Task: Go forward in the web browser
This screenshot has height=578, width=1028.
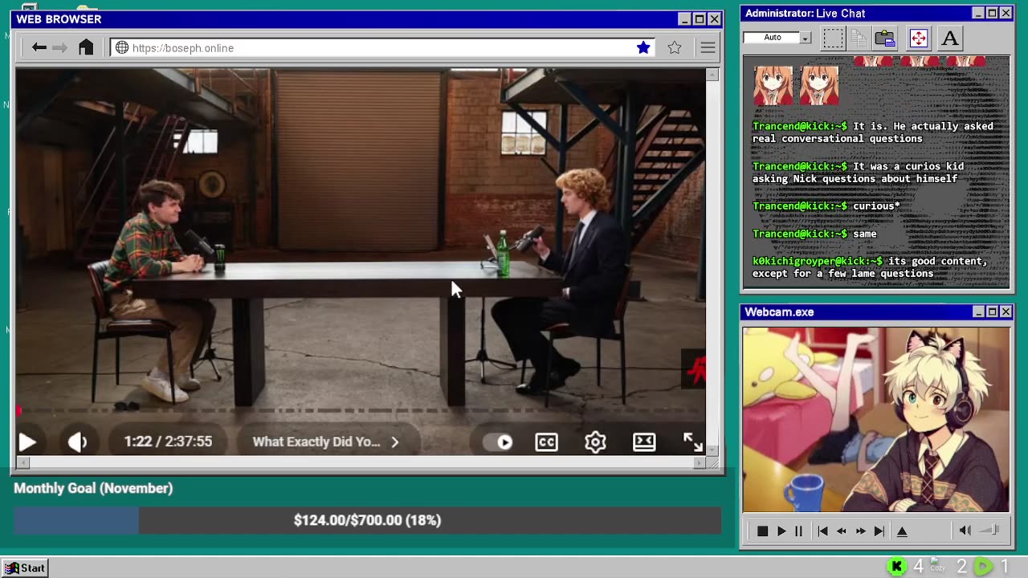Action: (59, 48)
